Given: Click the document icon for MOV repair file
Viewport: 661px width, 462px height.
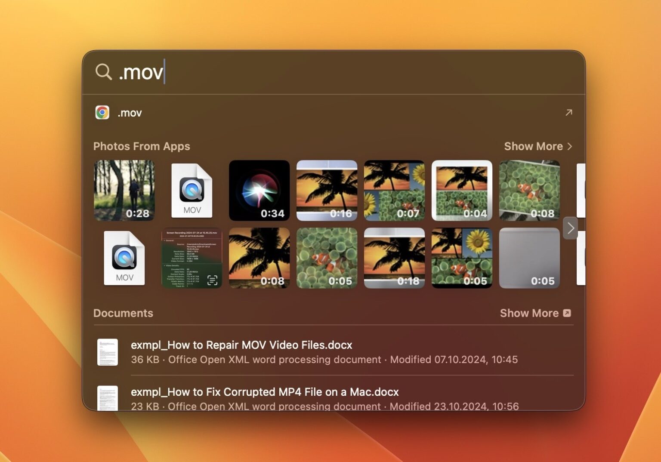Looking at the screenshot, I should point(107,351).
